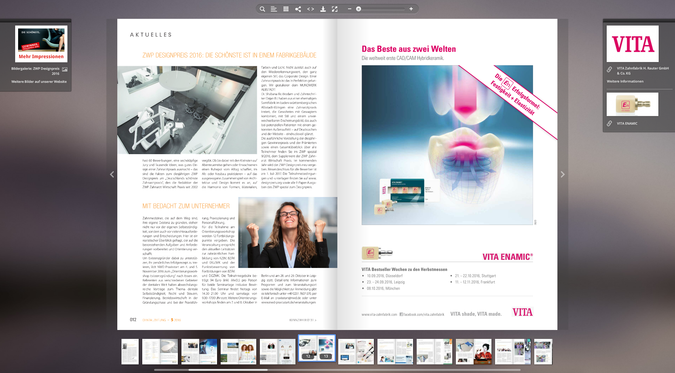Click the VITA ENAMIC block product thumbnail
The height and width of the screenshot is (373, 675).
633,104
